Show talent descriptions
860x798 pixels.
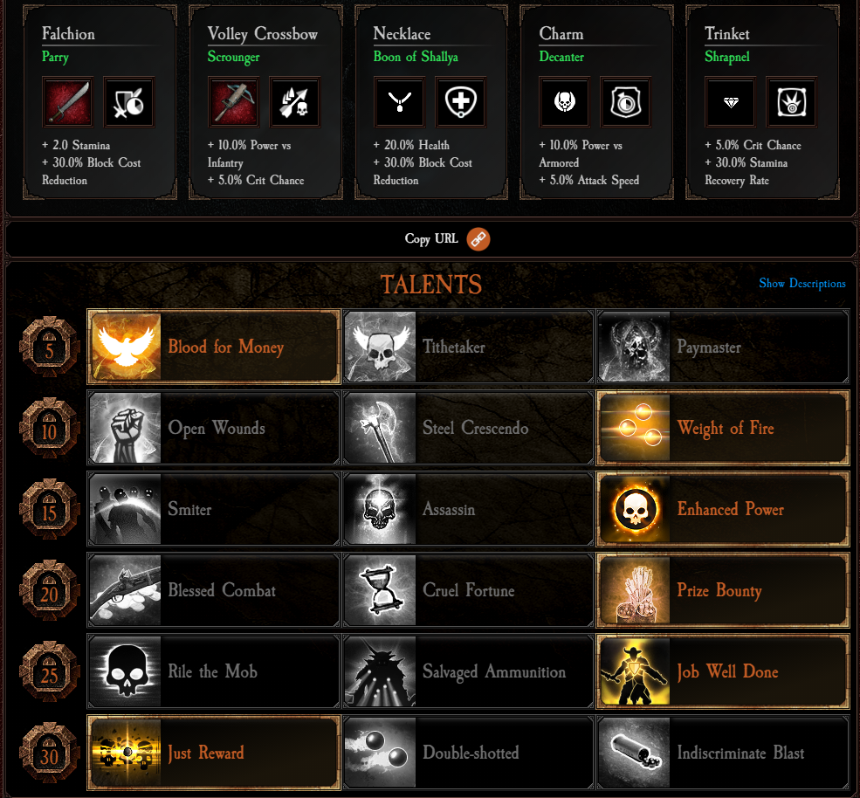click(x=802, y=284)
